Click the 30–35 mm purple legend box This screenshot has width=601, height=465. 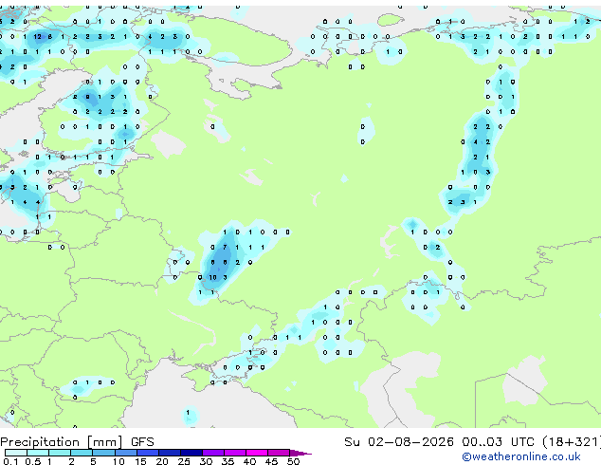pyautogui.click(x=213, y=453)
